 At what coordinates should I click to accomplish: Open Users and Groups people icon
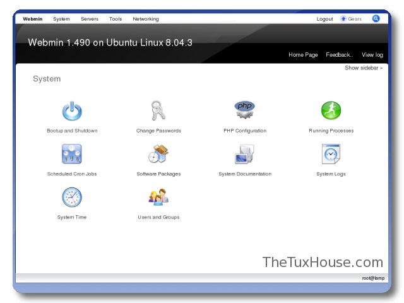tap(158, 197)
